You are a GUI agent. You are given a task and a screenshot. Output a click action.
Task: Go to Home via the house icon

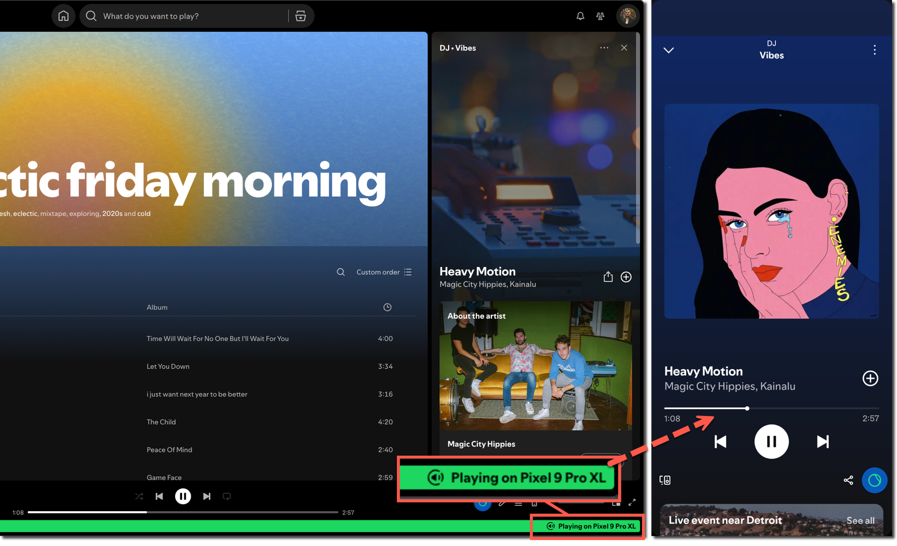point(64,16)
